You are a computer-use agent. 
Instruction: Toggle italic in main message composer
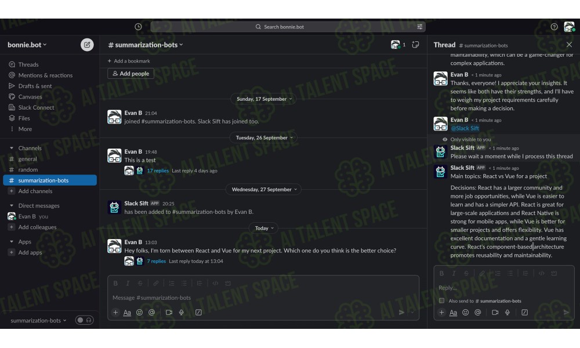point(128,283)
